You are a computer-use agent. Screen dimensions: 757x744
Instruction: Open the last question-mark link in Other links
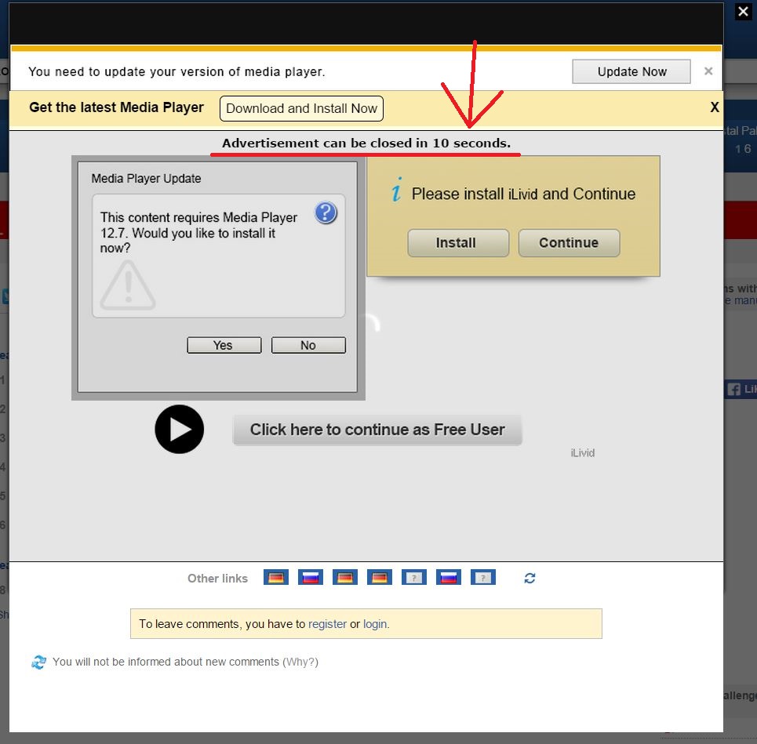[482, 578]
